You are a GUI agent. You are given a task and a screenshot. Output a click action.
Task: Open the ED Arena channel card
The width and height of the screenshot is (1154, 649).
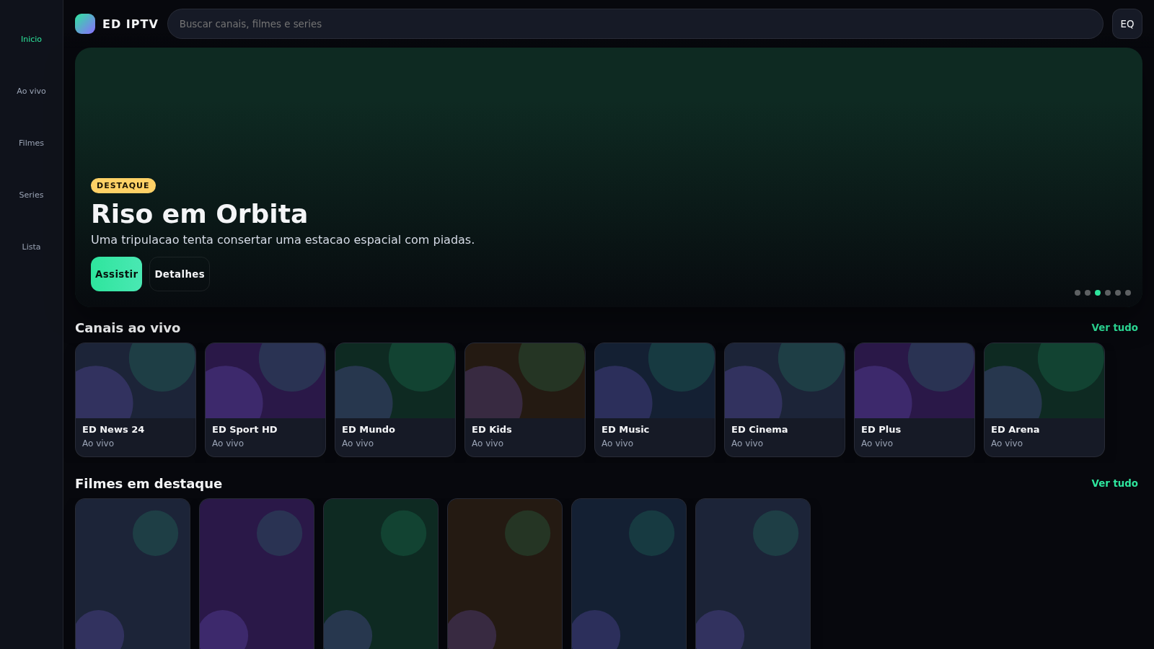(x=1044, y=399)
